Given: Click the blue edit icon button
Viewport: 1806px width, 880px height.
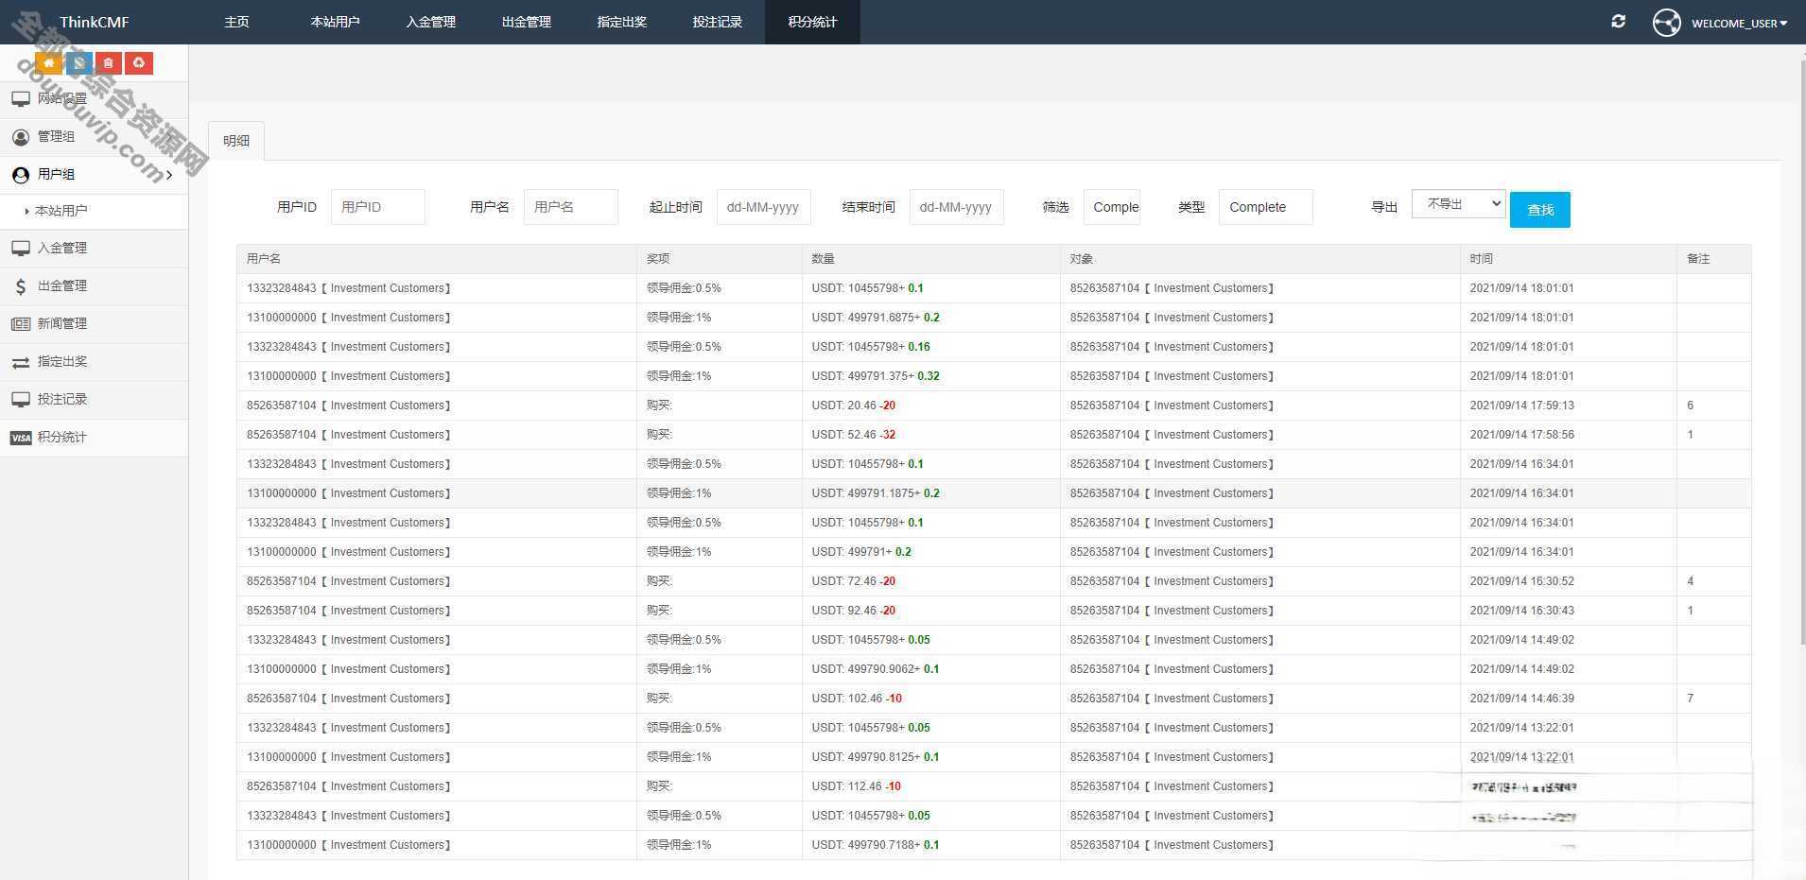Looking at the screenshot, I should [79, 63].
